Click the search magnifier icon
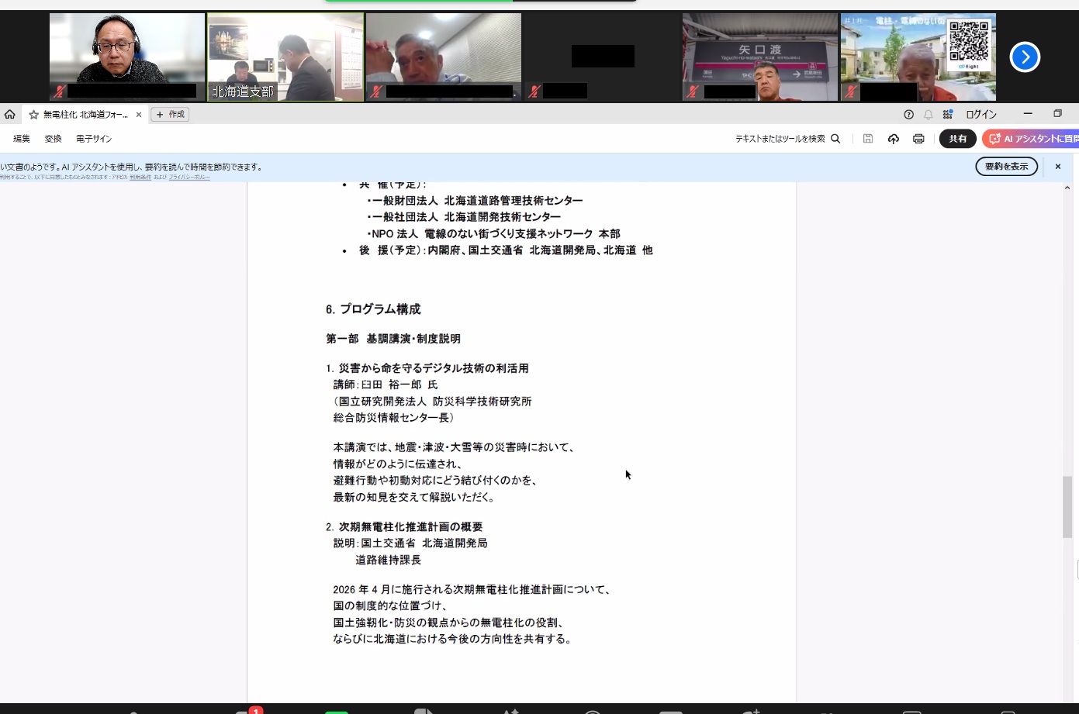This screenshot has width=1079, height=714. pyautogui.click(x=835, y=139)
